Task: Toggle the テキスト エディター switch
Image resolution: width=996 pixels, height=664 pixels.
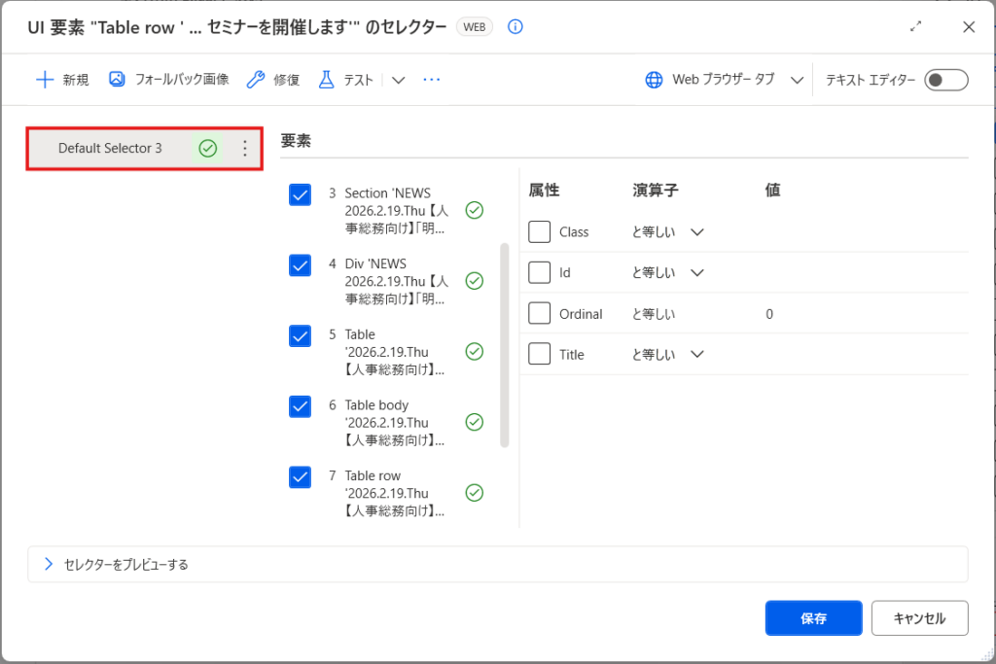Action: click(945, 80)
